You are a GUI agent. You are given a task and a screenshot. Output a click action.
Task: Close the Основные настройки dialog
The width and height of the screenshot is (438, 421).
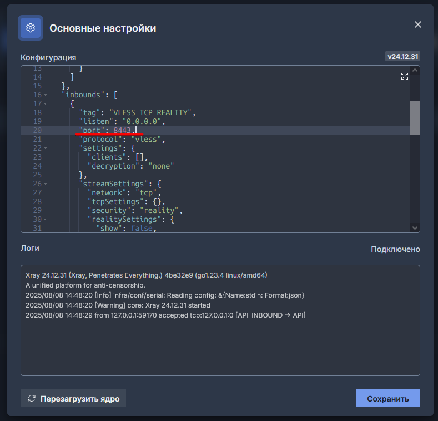click(418, 24)
